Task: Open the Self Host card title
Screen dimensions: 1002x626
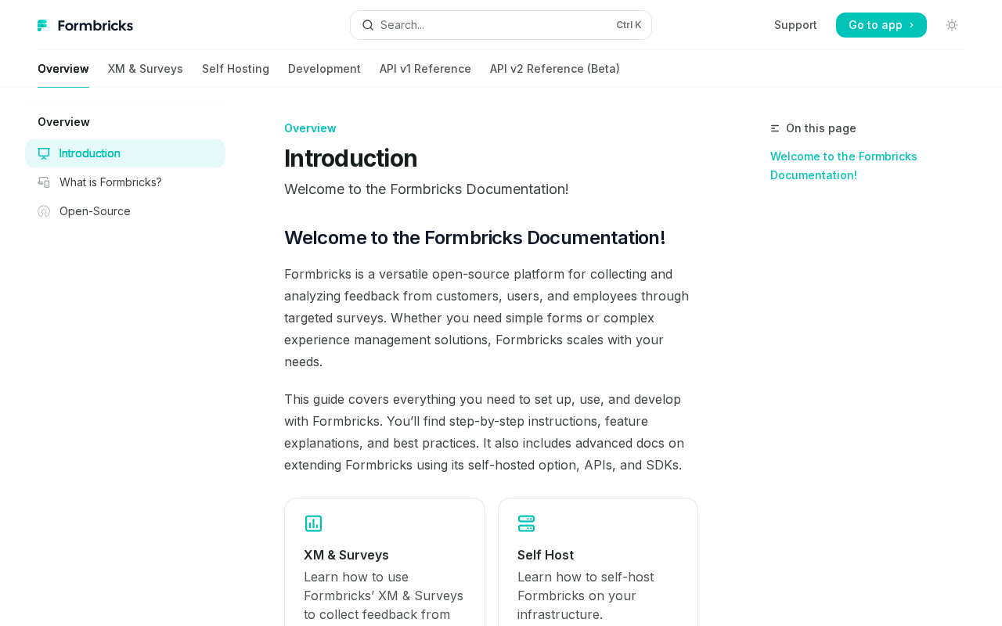Action: coord(546,555)
